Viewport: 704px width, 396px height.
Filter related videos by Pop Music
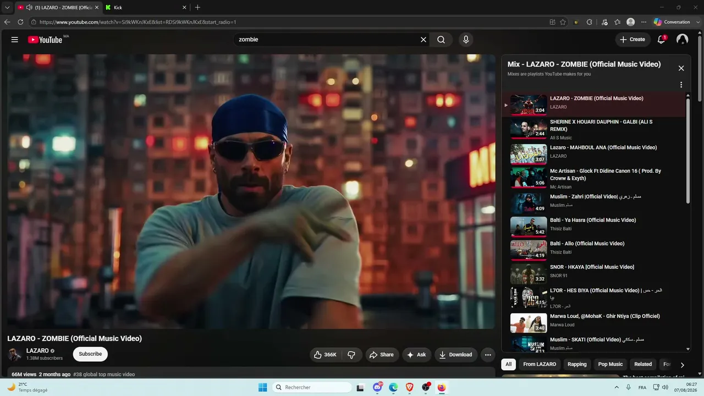pos(610,364)
